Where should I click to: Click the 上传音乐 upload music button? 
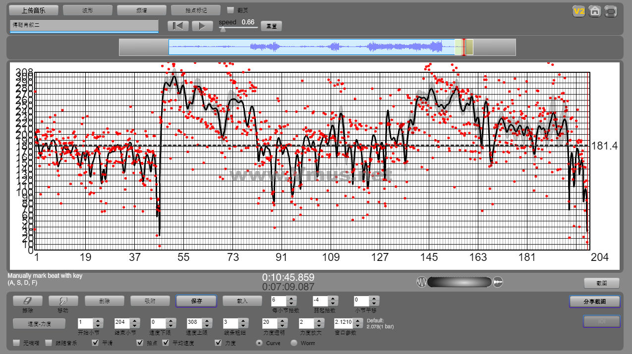pyautogui.click(x=34, y=10)
